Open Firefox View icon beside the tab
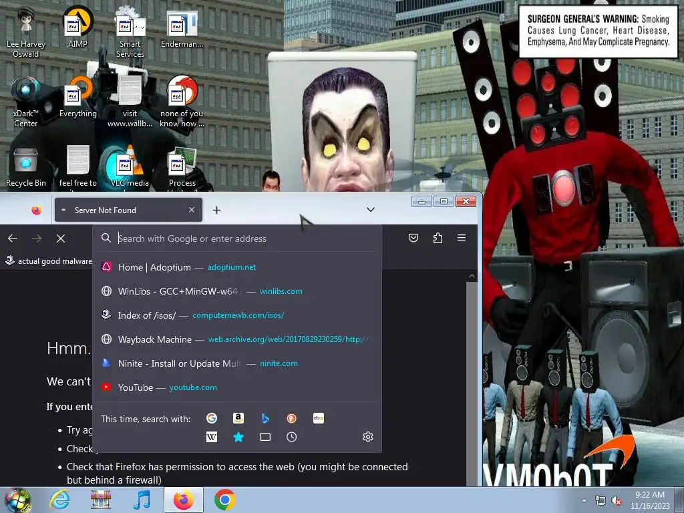The image size is (684, 513). [36, 210]
